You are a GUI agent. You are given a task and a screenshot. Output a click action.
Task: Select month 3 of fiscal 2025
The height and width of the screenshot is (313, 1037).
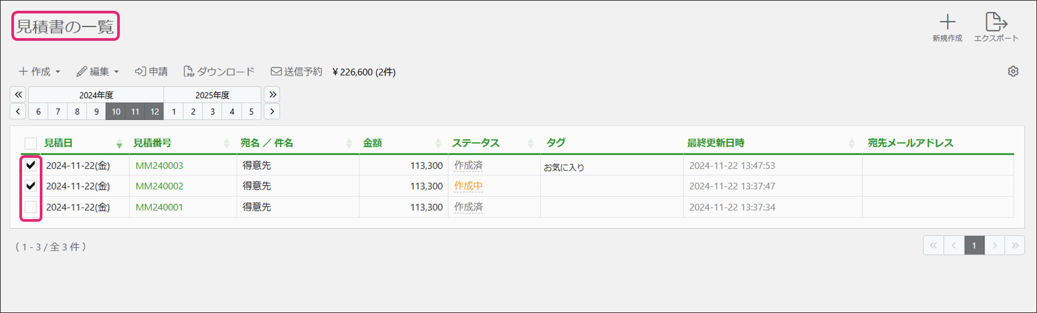pyautogui.click(x=212, y=112)
